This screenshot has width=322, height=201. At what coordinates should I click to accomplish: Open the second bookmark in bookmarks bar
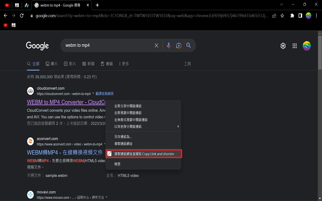click(14, 25)
